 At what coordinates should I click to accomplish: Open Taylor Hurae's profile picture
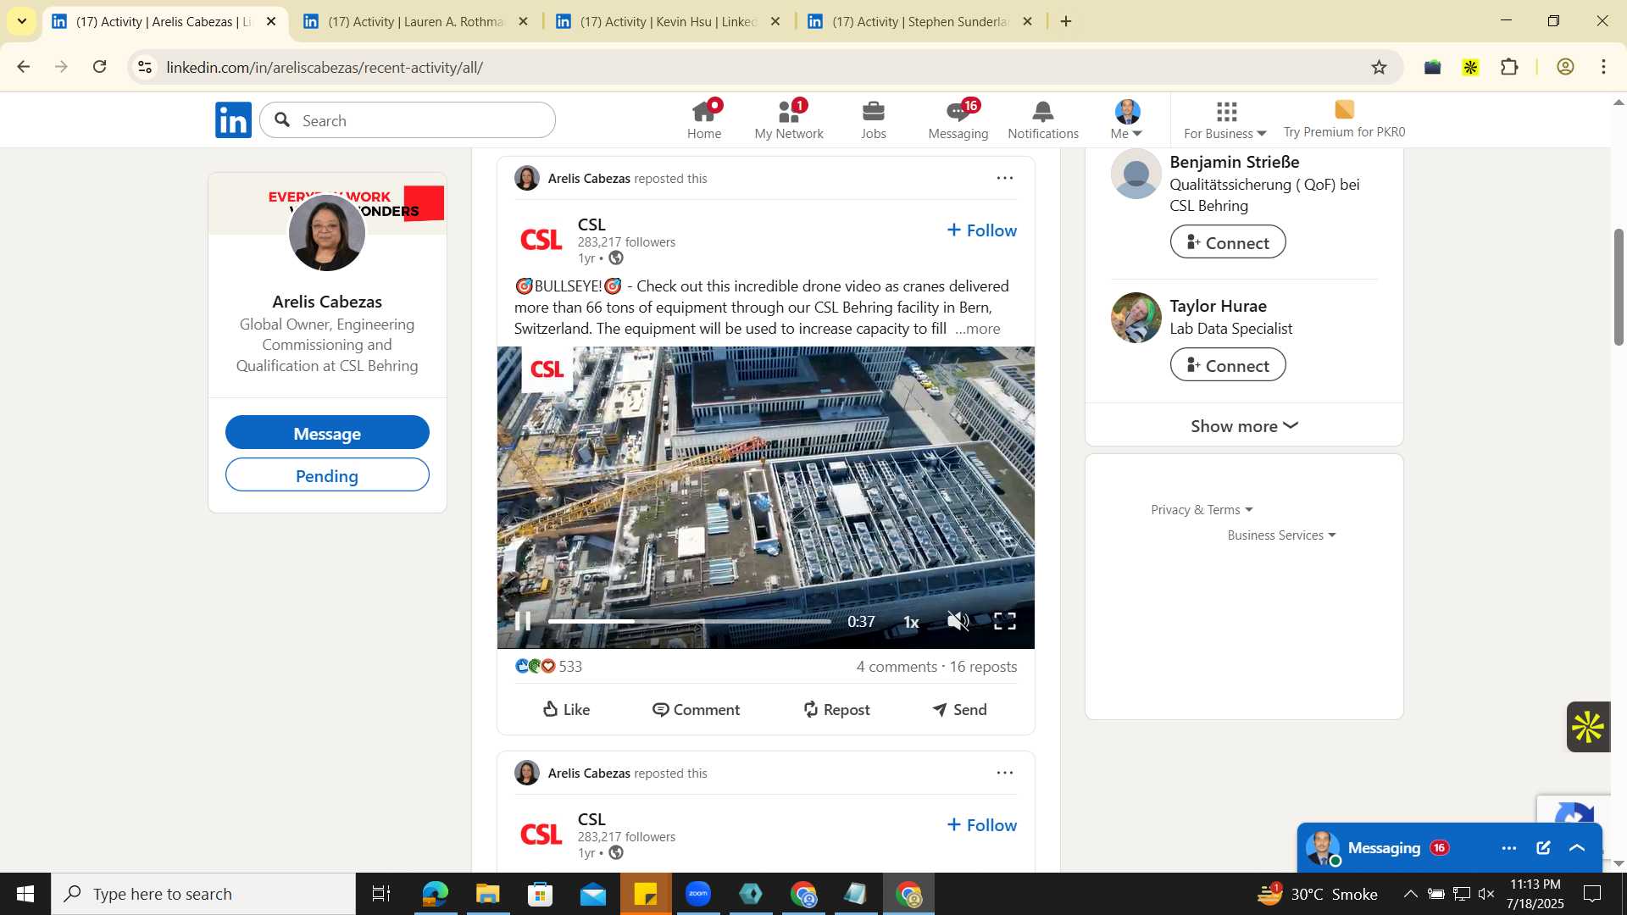coord(1136,318)
